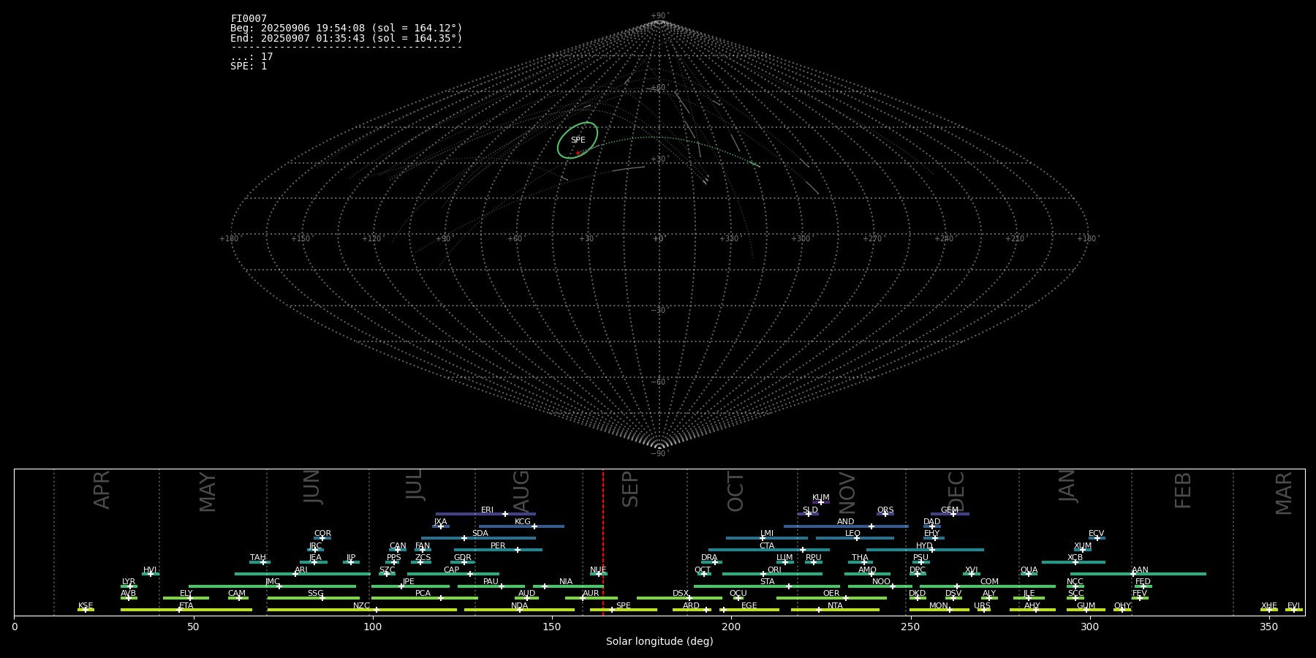Click the SEP month label

click(629, 489)
